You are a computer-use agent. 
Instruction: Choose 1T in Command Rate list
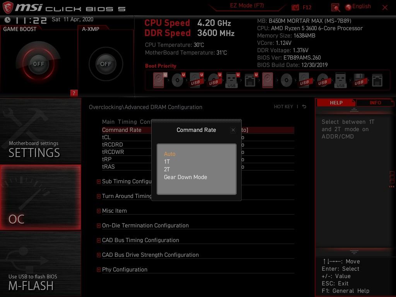pos(167,162)
